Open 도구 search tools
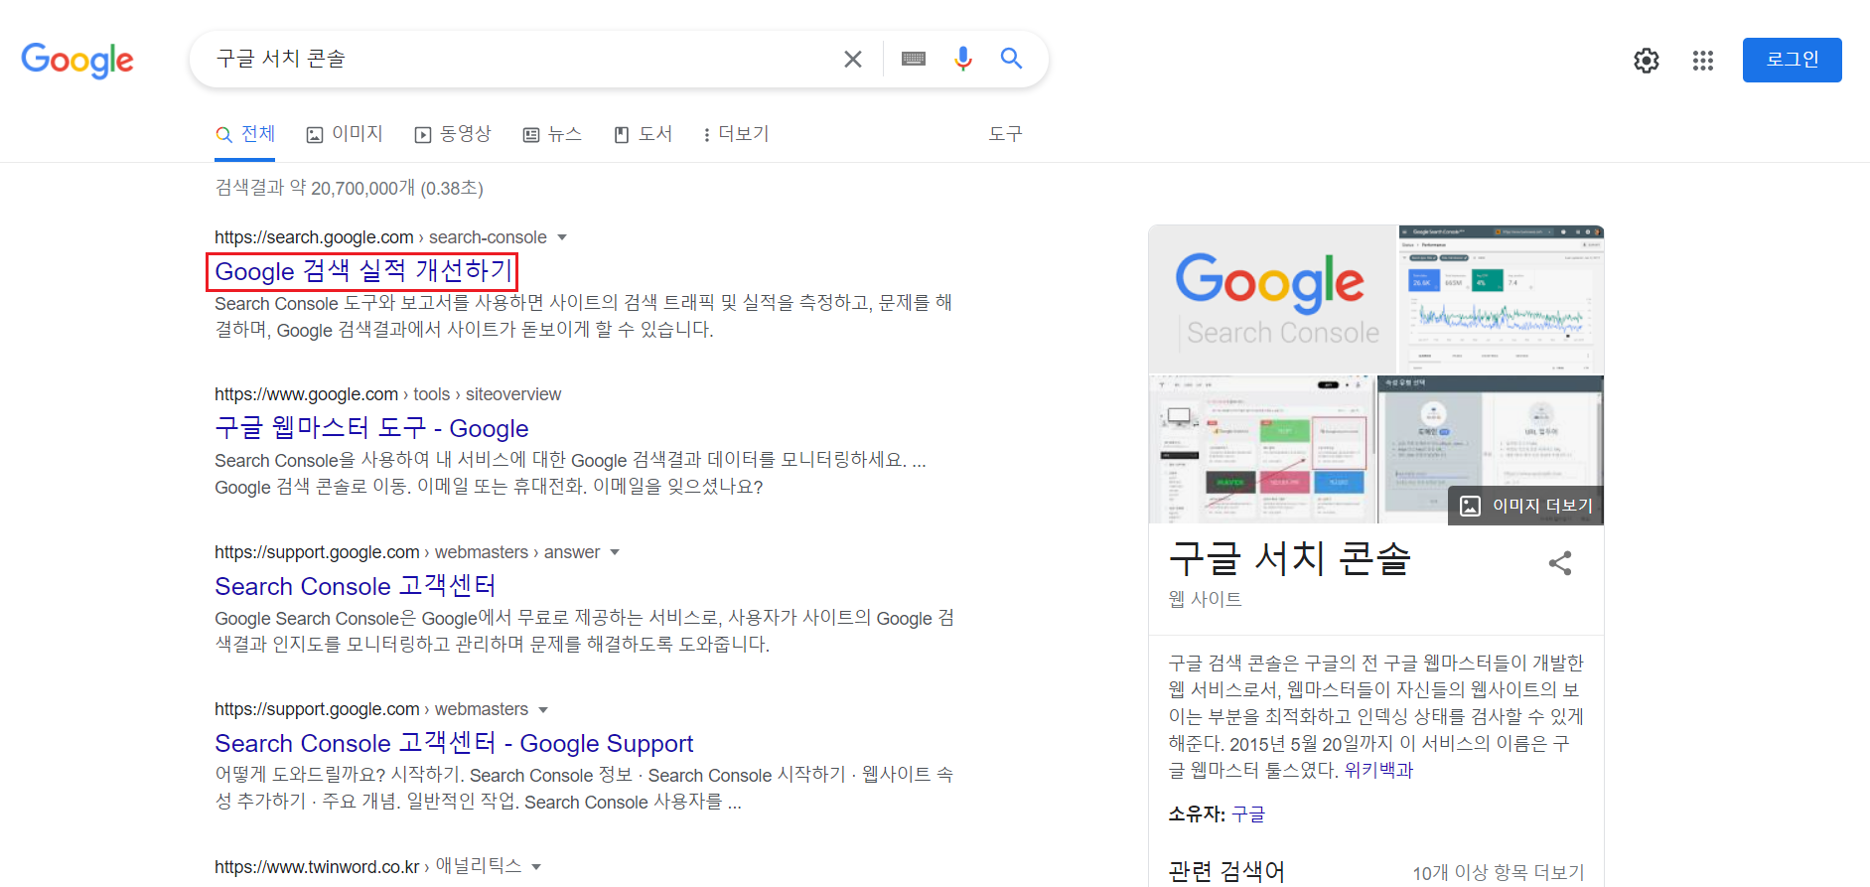The height and width of the screenshot is (887, 1870). 1005,134
